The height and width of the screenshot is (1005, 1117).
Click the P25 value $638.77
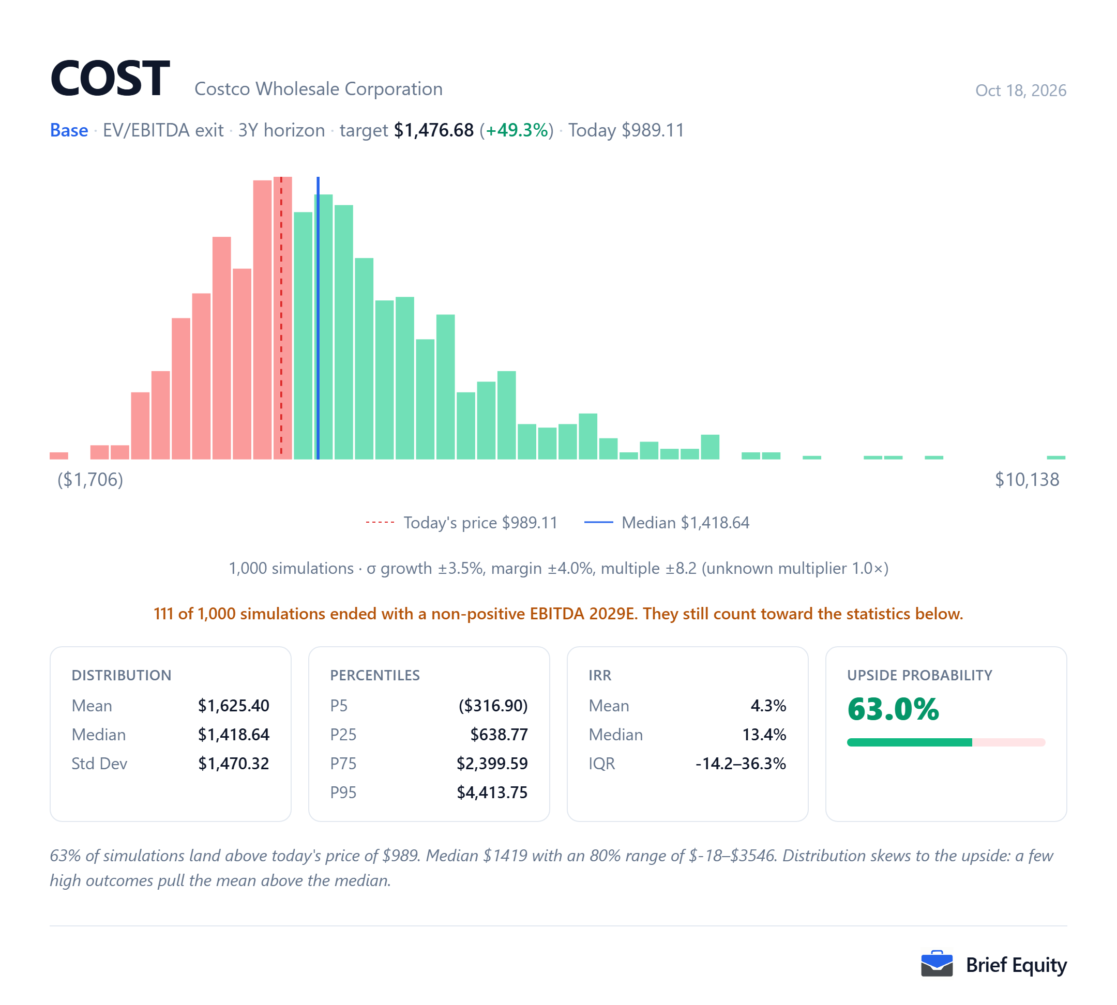pos(499,735)
